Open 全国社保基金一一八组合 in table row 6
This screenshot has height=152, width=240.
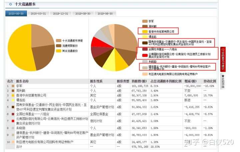tap(33, 114)
